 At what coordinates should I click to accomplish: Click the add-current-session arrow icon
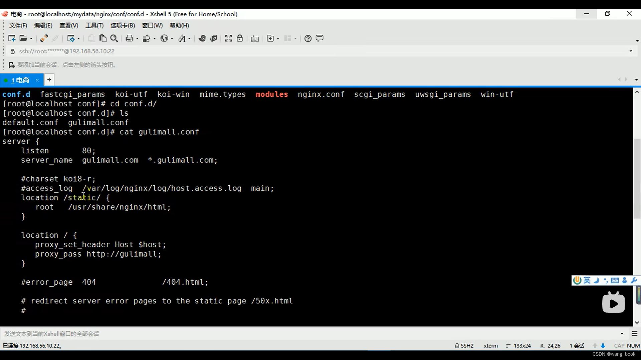(12, 65)
